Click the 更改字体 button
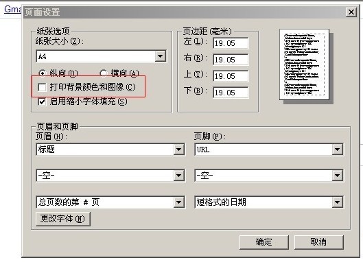Viewport: 363px width, 262px height. click(63, 219)
